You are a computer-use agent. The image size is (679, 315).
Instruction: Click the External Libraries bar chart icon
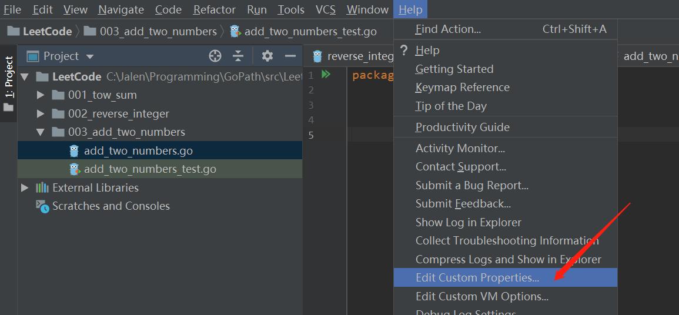click(x=42, y=188)
